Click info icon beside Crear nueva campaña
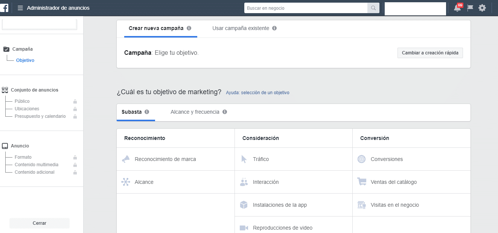This screenshot has width=498, height=233. (x=189, y=28)
